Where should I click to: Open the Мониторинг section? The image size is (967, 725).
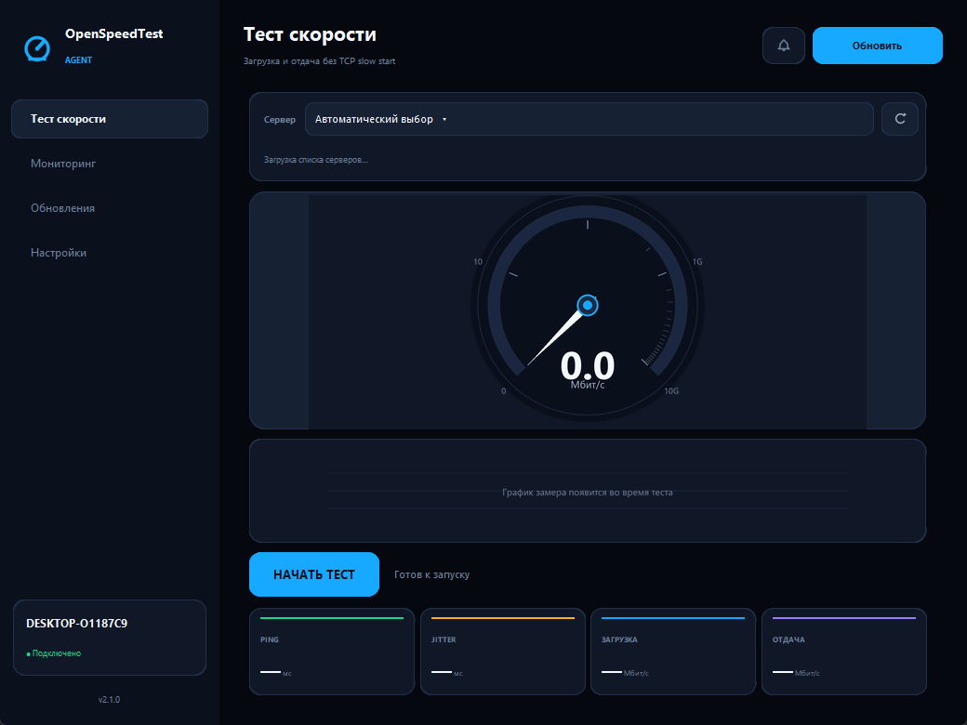pyautogui.click(x=63, y=164)
